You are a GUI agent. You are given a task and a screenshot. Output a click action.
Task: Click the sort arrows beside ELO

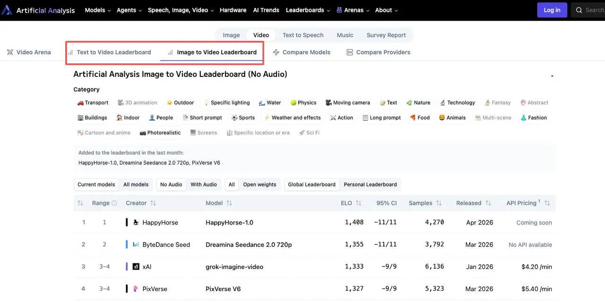(358, 203)
